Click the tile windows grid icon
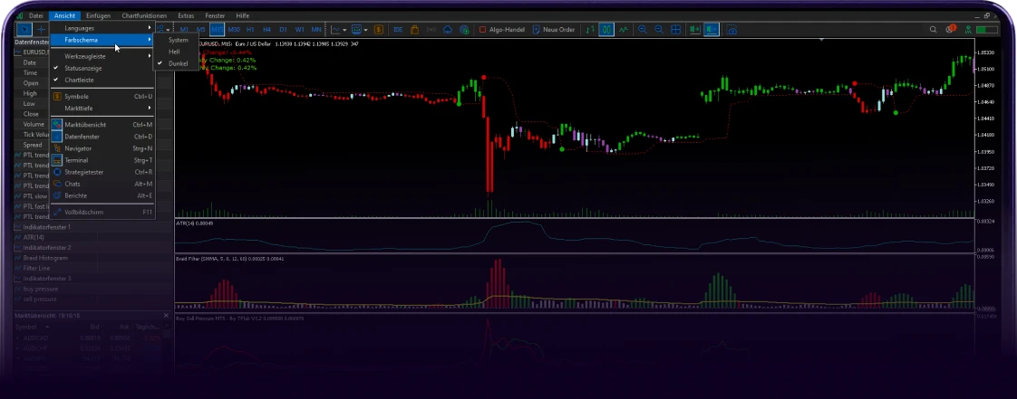The image size is (1017, 399). [x=676, y=30]
